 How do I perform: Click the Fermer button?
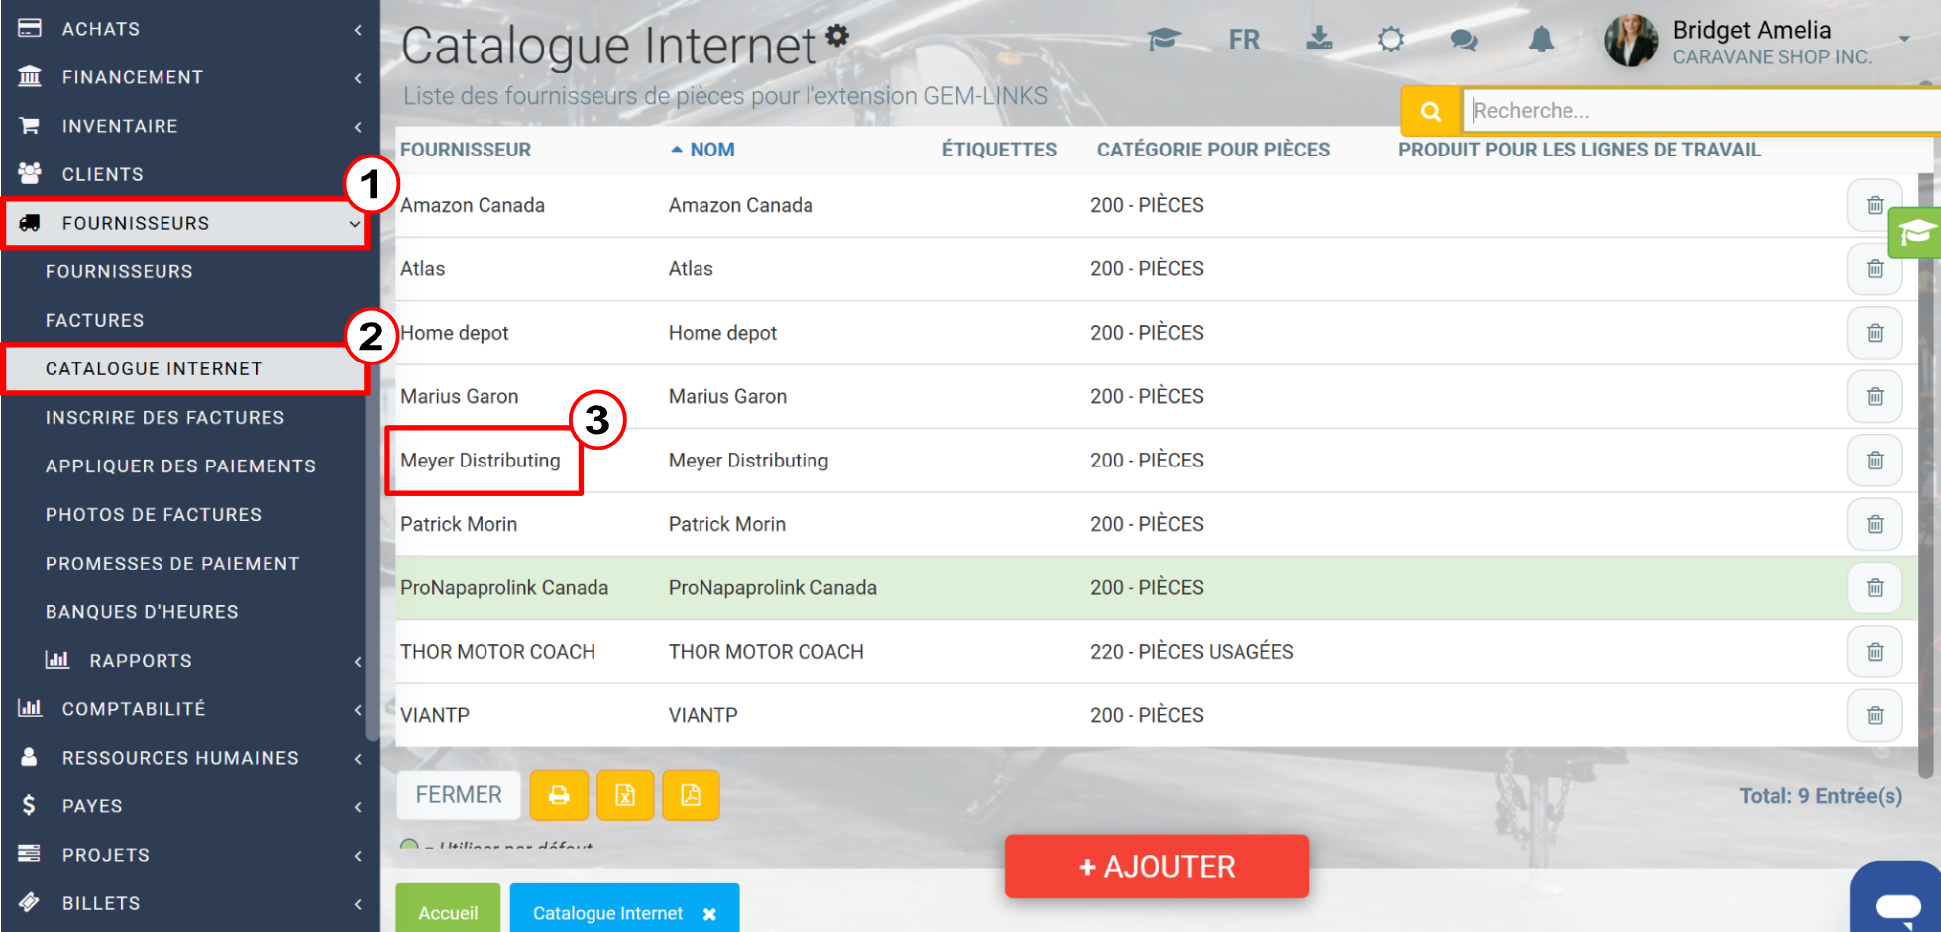pos(459,795)
